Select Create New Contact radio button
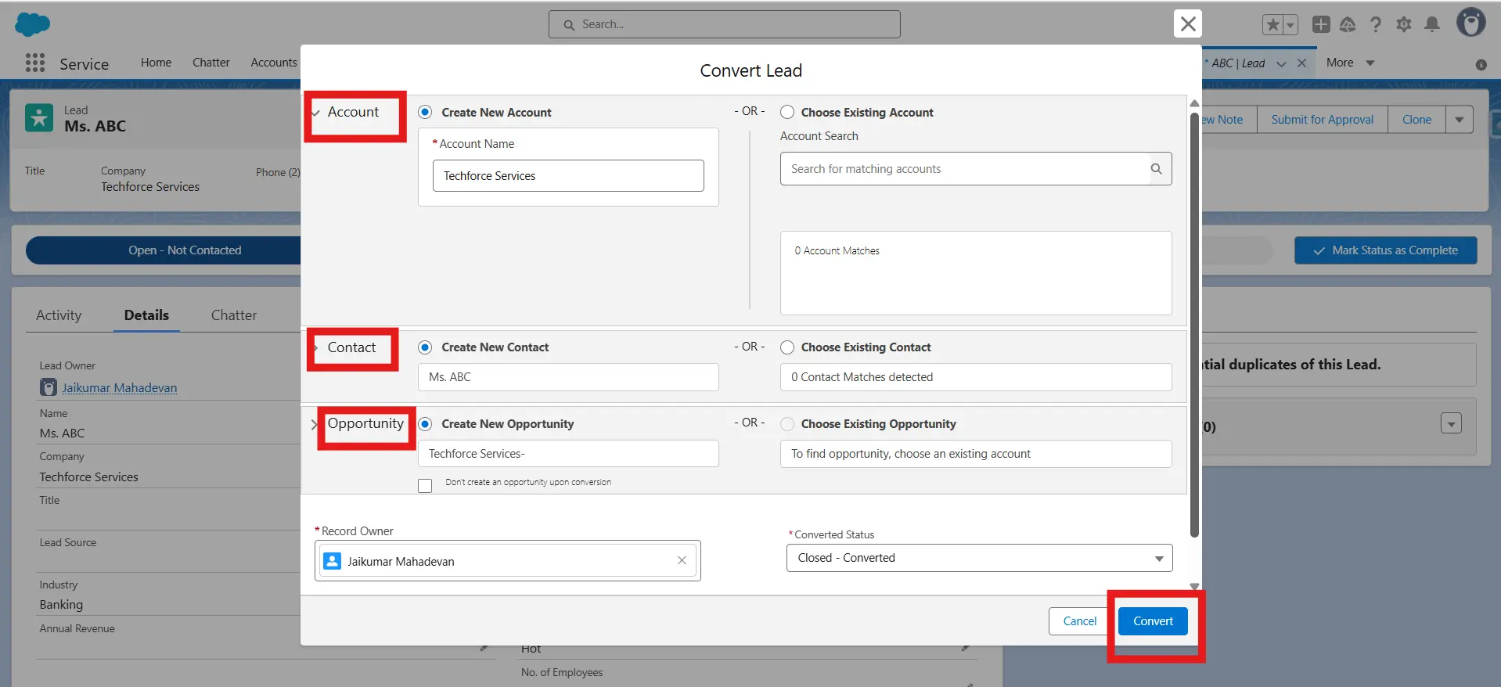This screenshot has width=1501, height=687. tap(425, 347)
